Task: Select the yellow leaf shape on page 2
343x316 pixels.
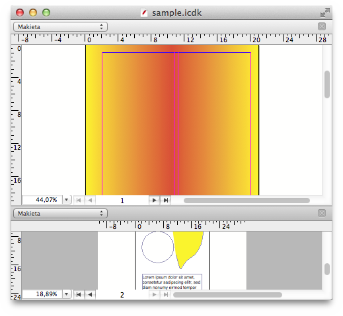Action: coord(187,246)
